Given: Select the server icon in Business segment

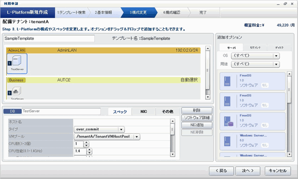Looking at the screenshot, I should (x=17, y=91).
